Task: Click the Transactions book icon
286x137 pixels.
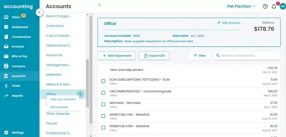Action: (x=6, y=37)
